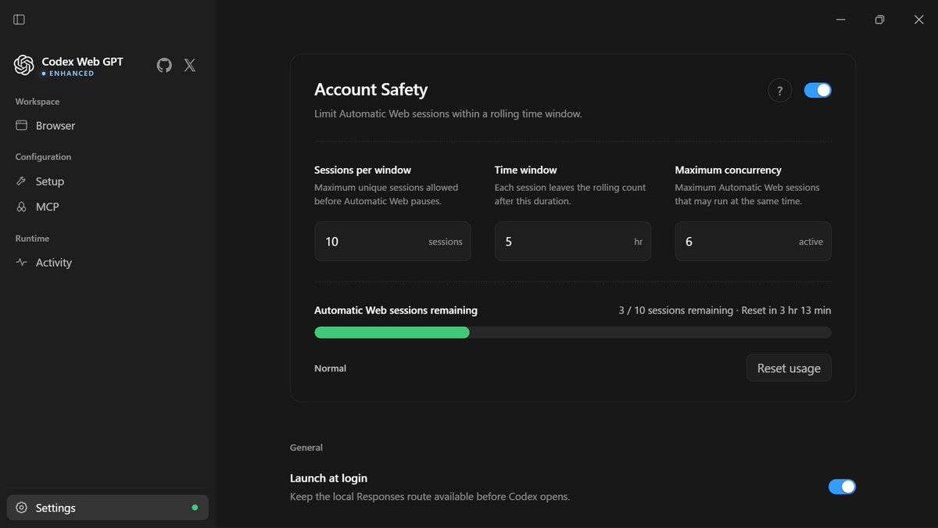Click the Activity pulse icon

pos(22,263)
